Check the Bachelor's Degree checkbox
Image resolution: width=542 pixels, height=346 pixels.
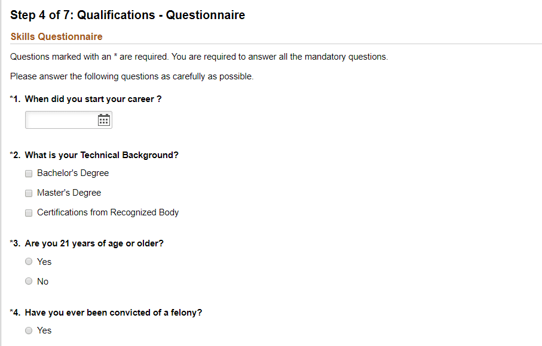click(x=29, y=174)
